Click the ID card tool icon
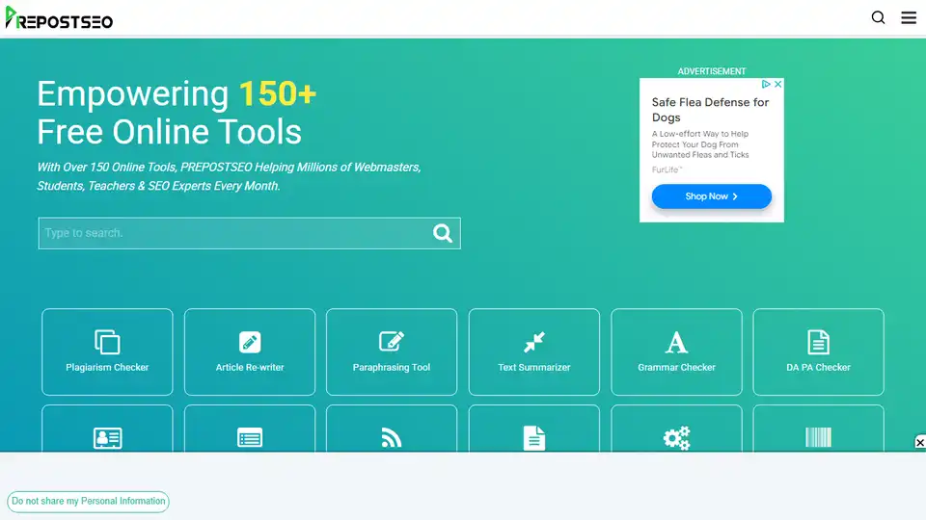 coord(107,438)
